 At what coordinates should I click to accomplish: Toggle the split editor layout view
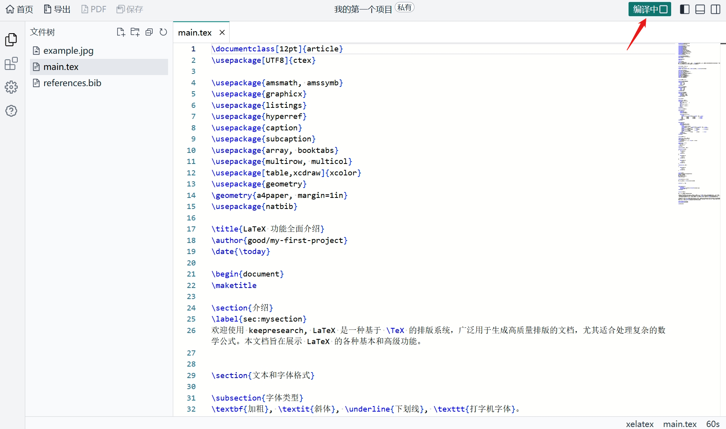coord(716,9)
